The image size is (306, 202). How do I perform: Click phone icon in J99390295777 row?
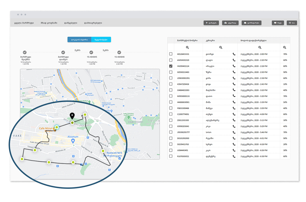pyautogui.click(x=234, y=132)
